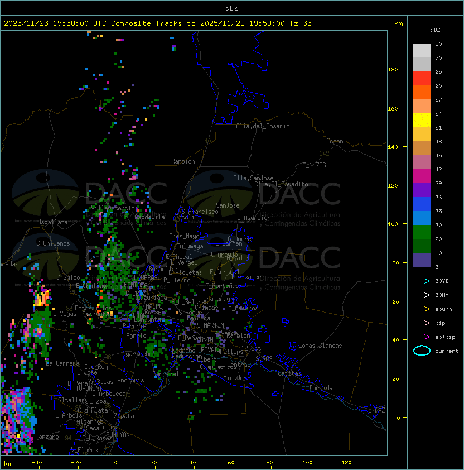The width and height of the screenshot is (464, 470).
Task: Click the 'V_Flores' map label
Action: tap(84, 450)
